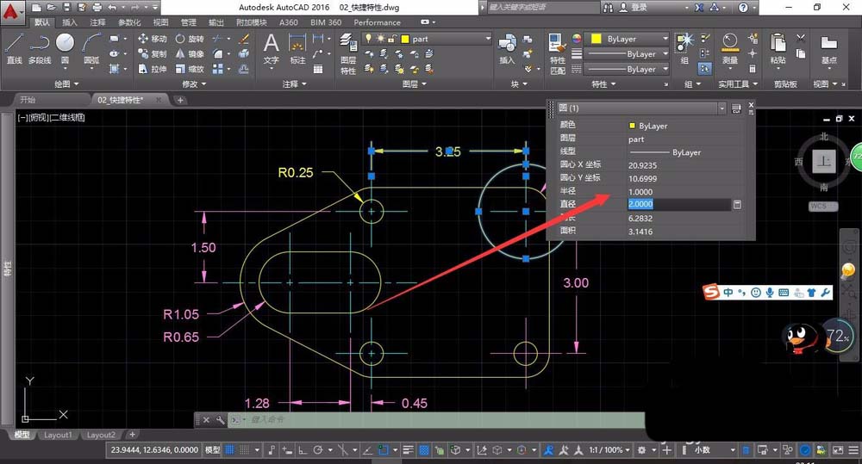Click the Table tool in annotation panel

coord(318,69)
